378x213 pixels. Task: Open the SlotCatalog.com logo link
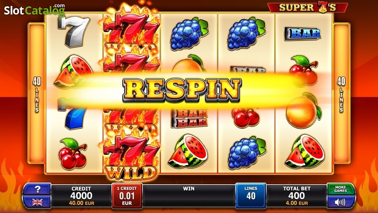pyautogui.click(x=34, y=10)
